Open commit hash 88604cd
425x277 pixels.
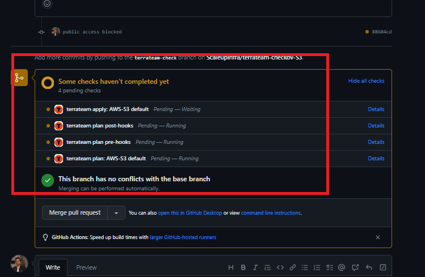point(382,32)
